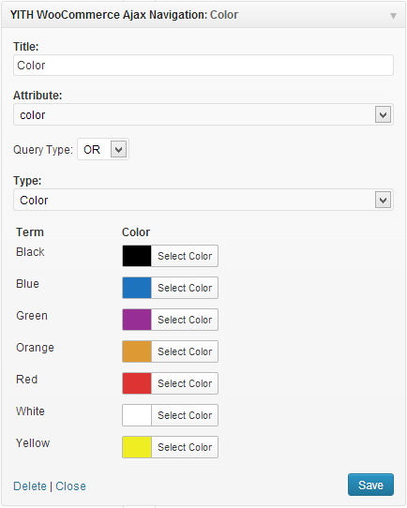The image size is (407, 508).
Task: Click the Close link
Action: point(70,486)
